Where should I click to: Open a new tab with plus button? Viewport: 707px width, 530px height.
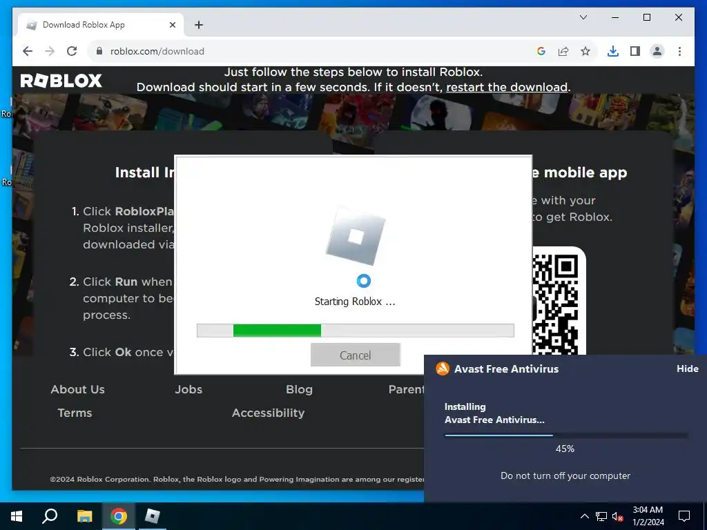click(198, 25)
